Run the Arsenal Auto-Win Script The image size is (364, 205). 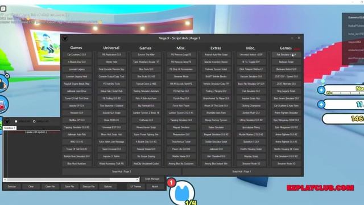[x=216, y=55]
